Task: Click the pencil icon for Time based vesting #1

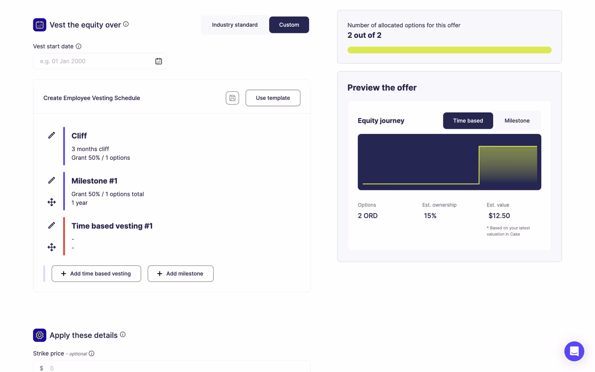Action: (x=51, y=225)
